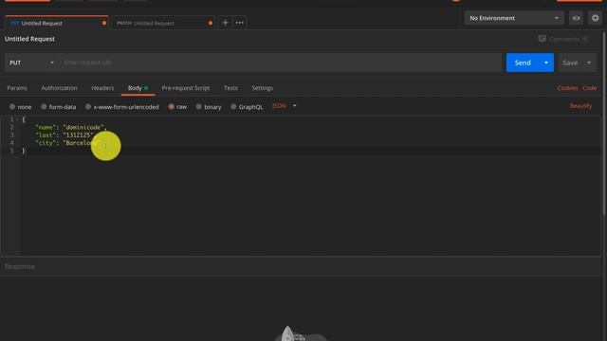607x341 pixels.
Task: Click the Untitled Request title
Action: [x=29, y=39]
